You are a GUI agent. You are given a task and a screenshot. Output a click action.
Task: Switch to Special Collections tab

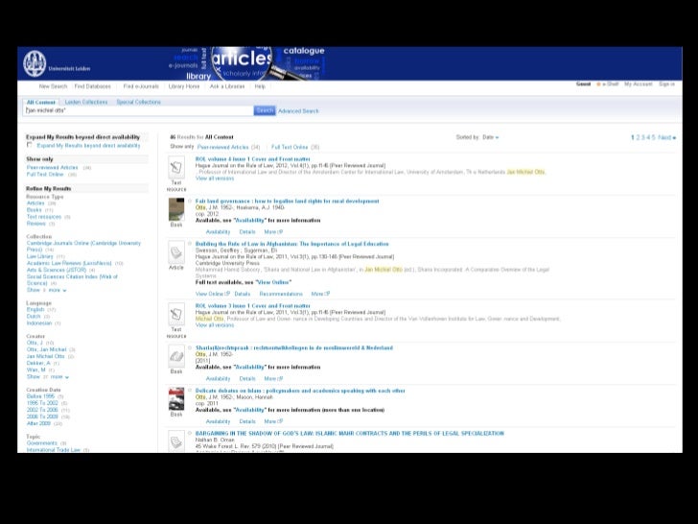138,102
